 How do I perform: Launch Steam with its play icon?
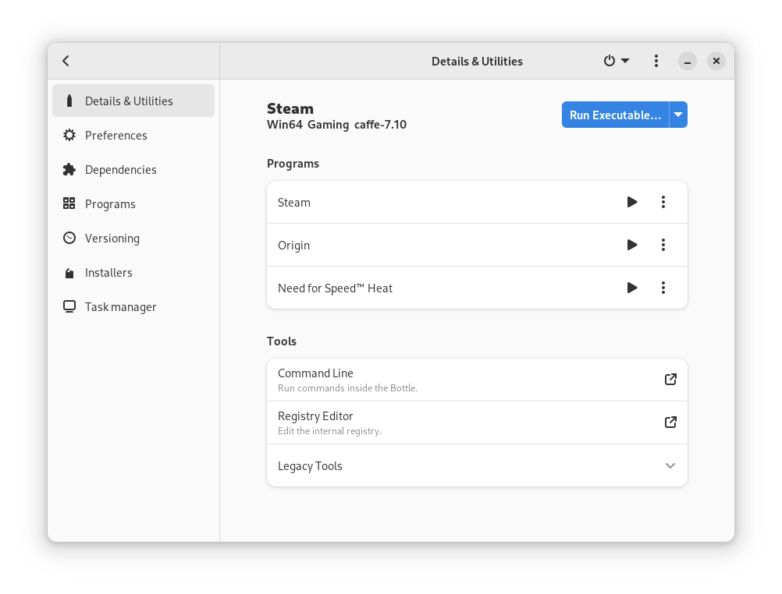pyautogui.click(x=632, y=203)
